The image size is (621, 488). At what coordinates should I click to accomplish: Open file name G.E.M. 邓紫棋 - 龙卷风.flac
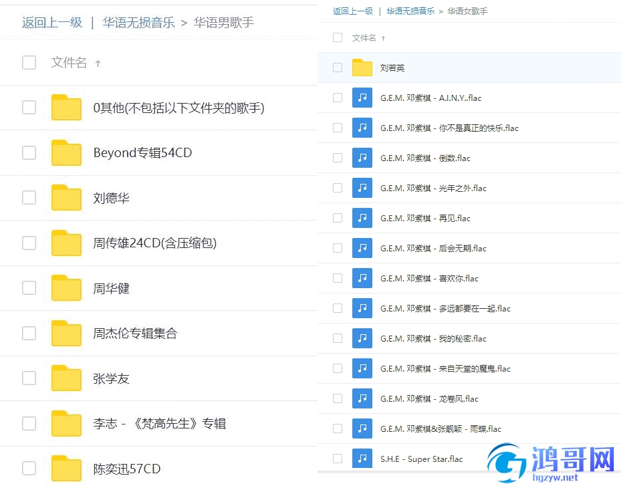[x=429, y=399]
